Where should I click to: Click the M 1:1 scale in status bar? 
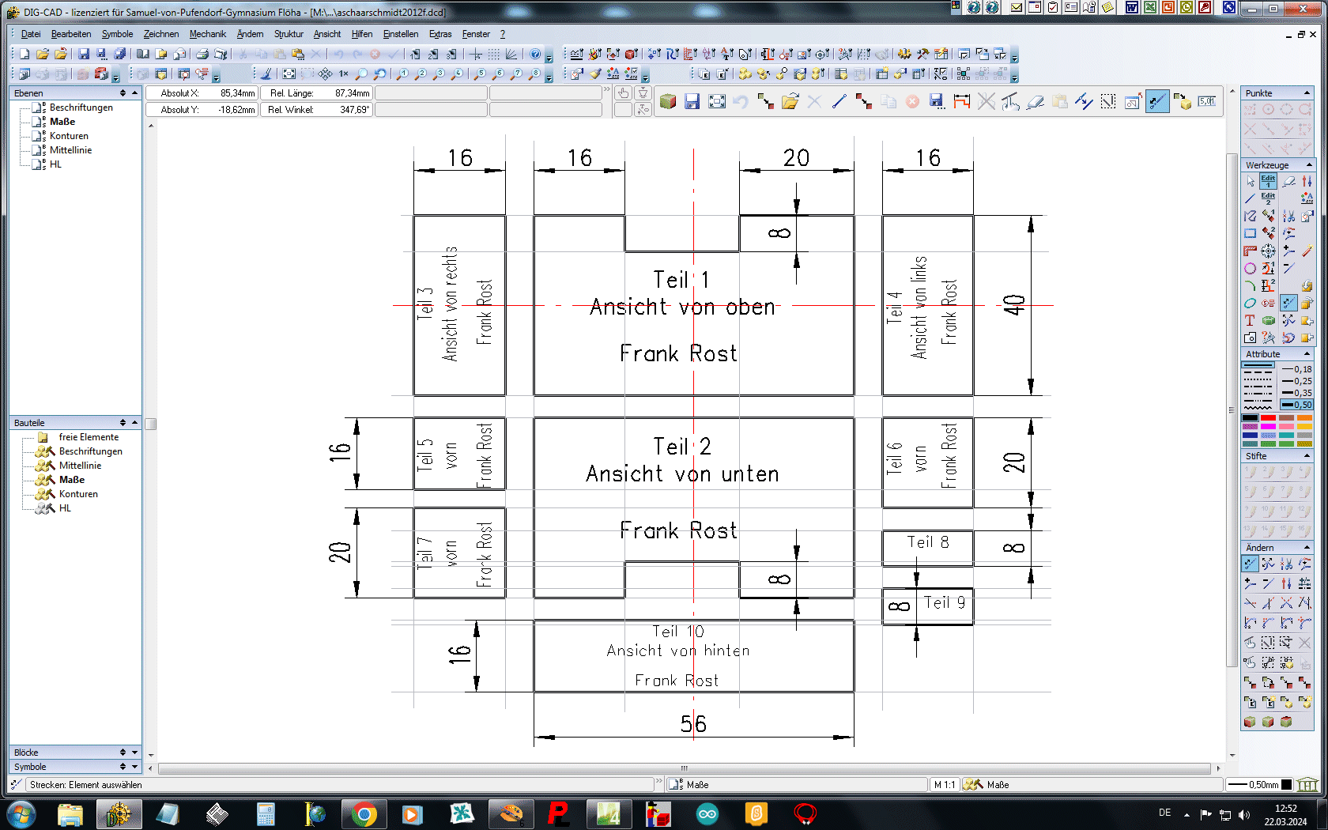(x=945, y=785)
